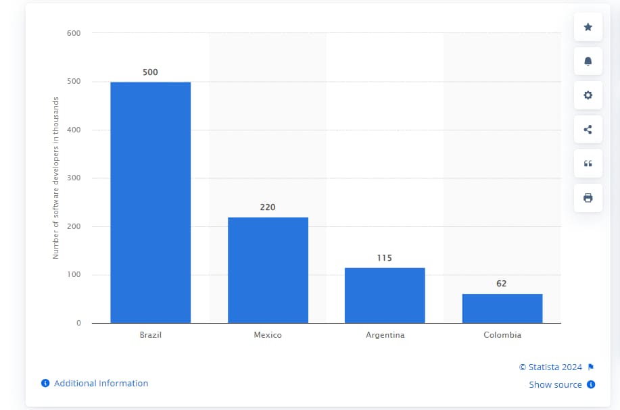This screenshot has height=410, width=620.
Task: Click the Argentina bar
Action: pos(385,294)
